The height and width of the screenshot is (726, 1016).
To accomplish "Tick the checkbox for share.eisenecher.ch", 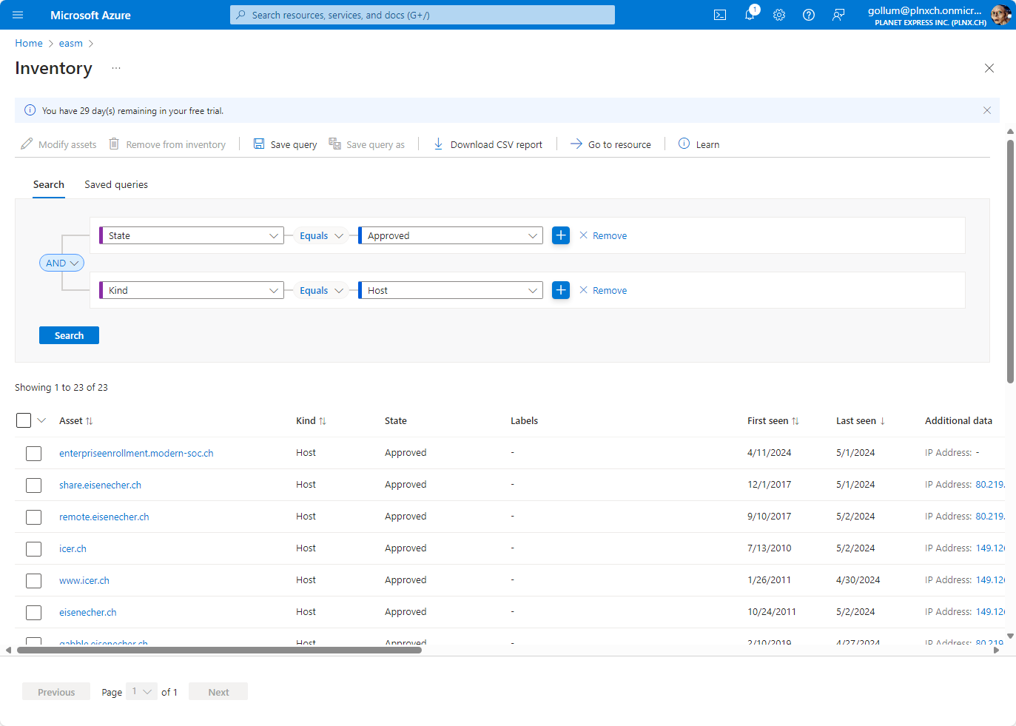I will 33,485.
